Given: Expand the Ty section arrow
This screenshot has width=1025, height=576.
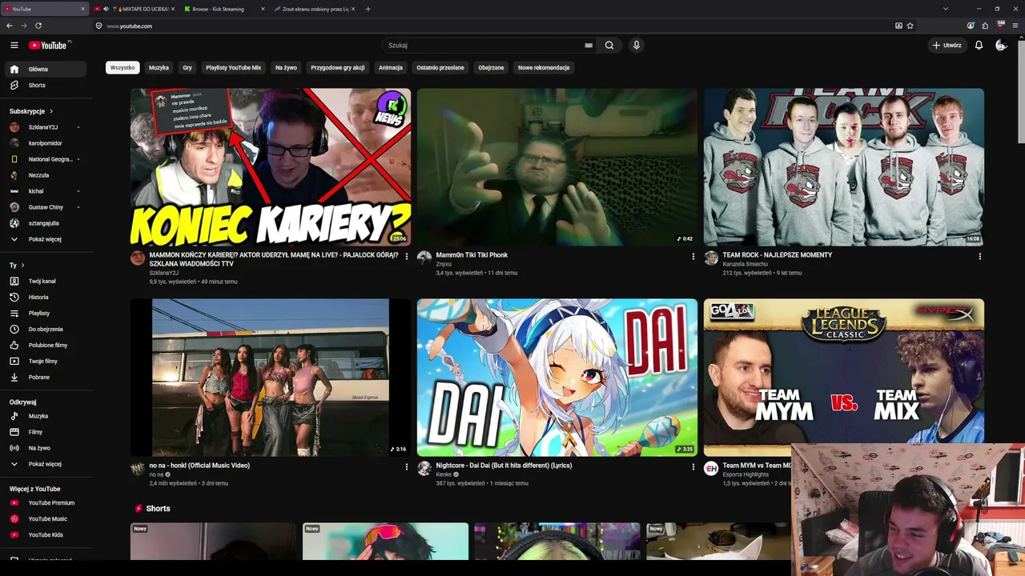Looking at the screenshot, I should [22, 266].
